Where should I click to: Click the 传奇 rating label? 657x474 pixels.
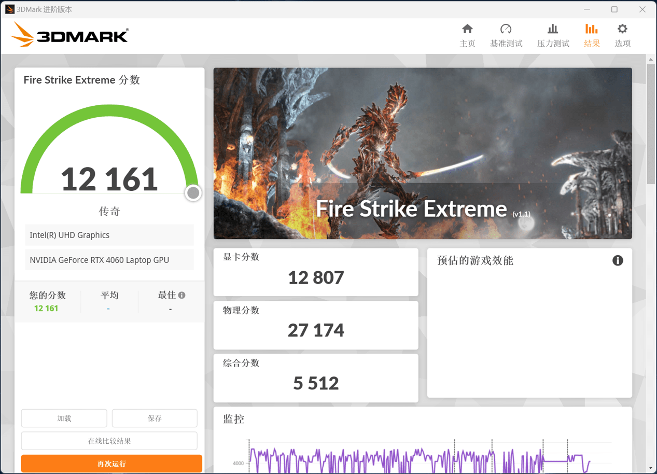109,211
